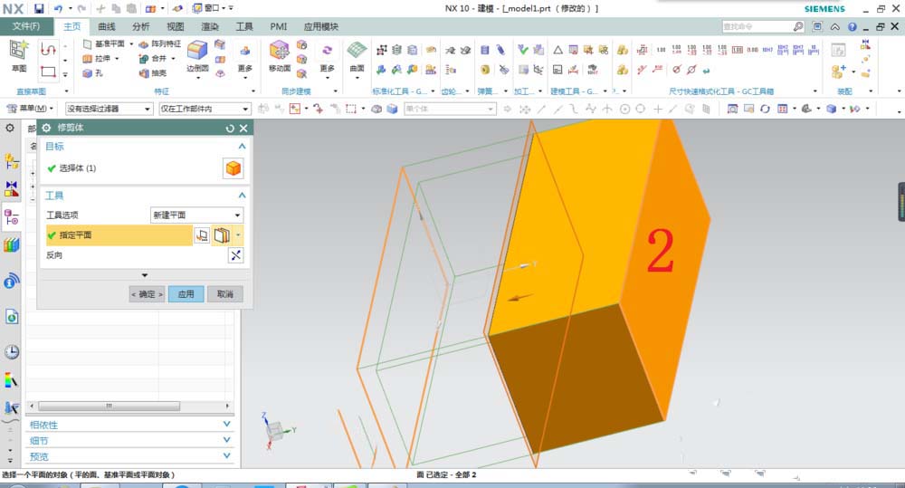Click the Shell (抽壳) tool
This screenshot has height=488, width=905.
(153, 73)
